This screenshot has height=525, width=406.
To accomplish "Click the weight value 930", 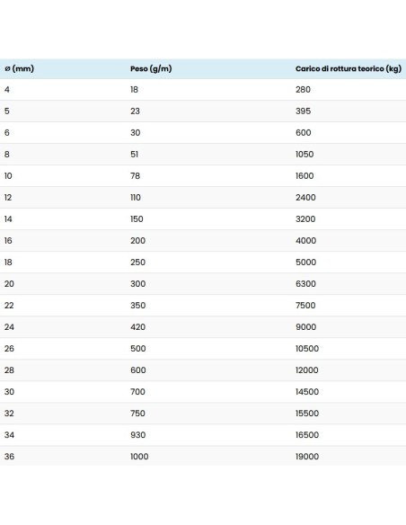I will [x=137, y=435].
